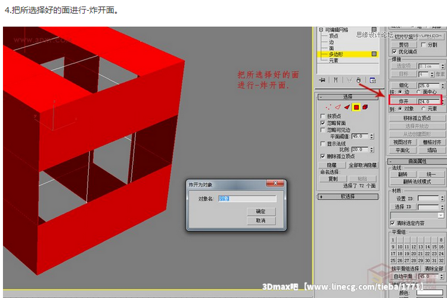Select 对象 radio for explode target

(x=400, y=108)
